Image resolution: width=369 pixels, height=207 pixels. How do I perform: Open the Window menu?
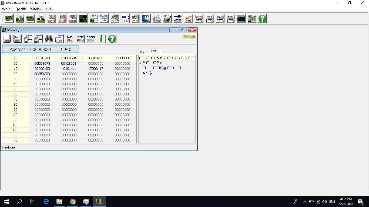pos(36,9)
